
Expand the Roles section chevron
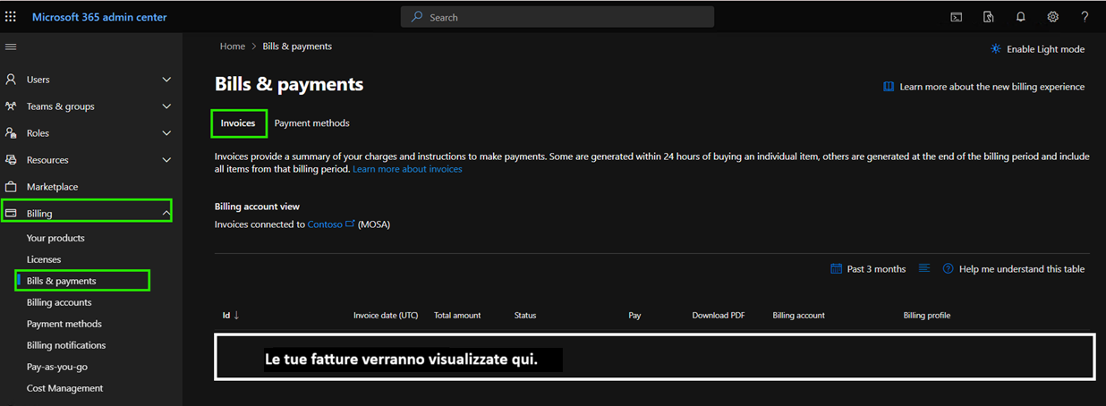(166, 133)
